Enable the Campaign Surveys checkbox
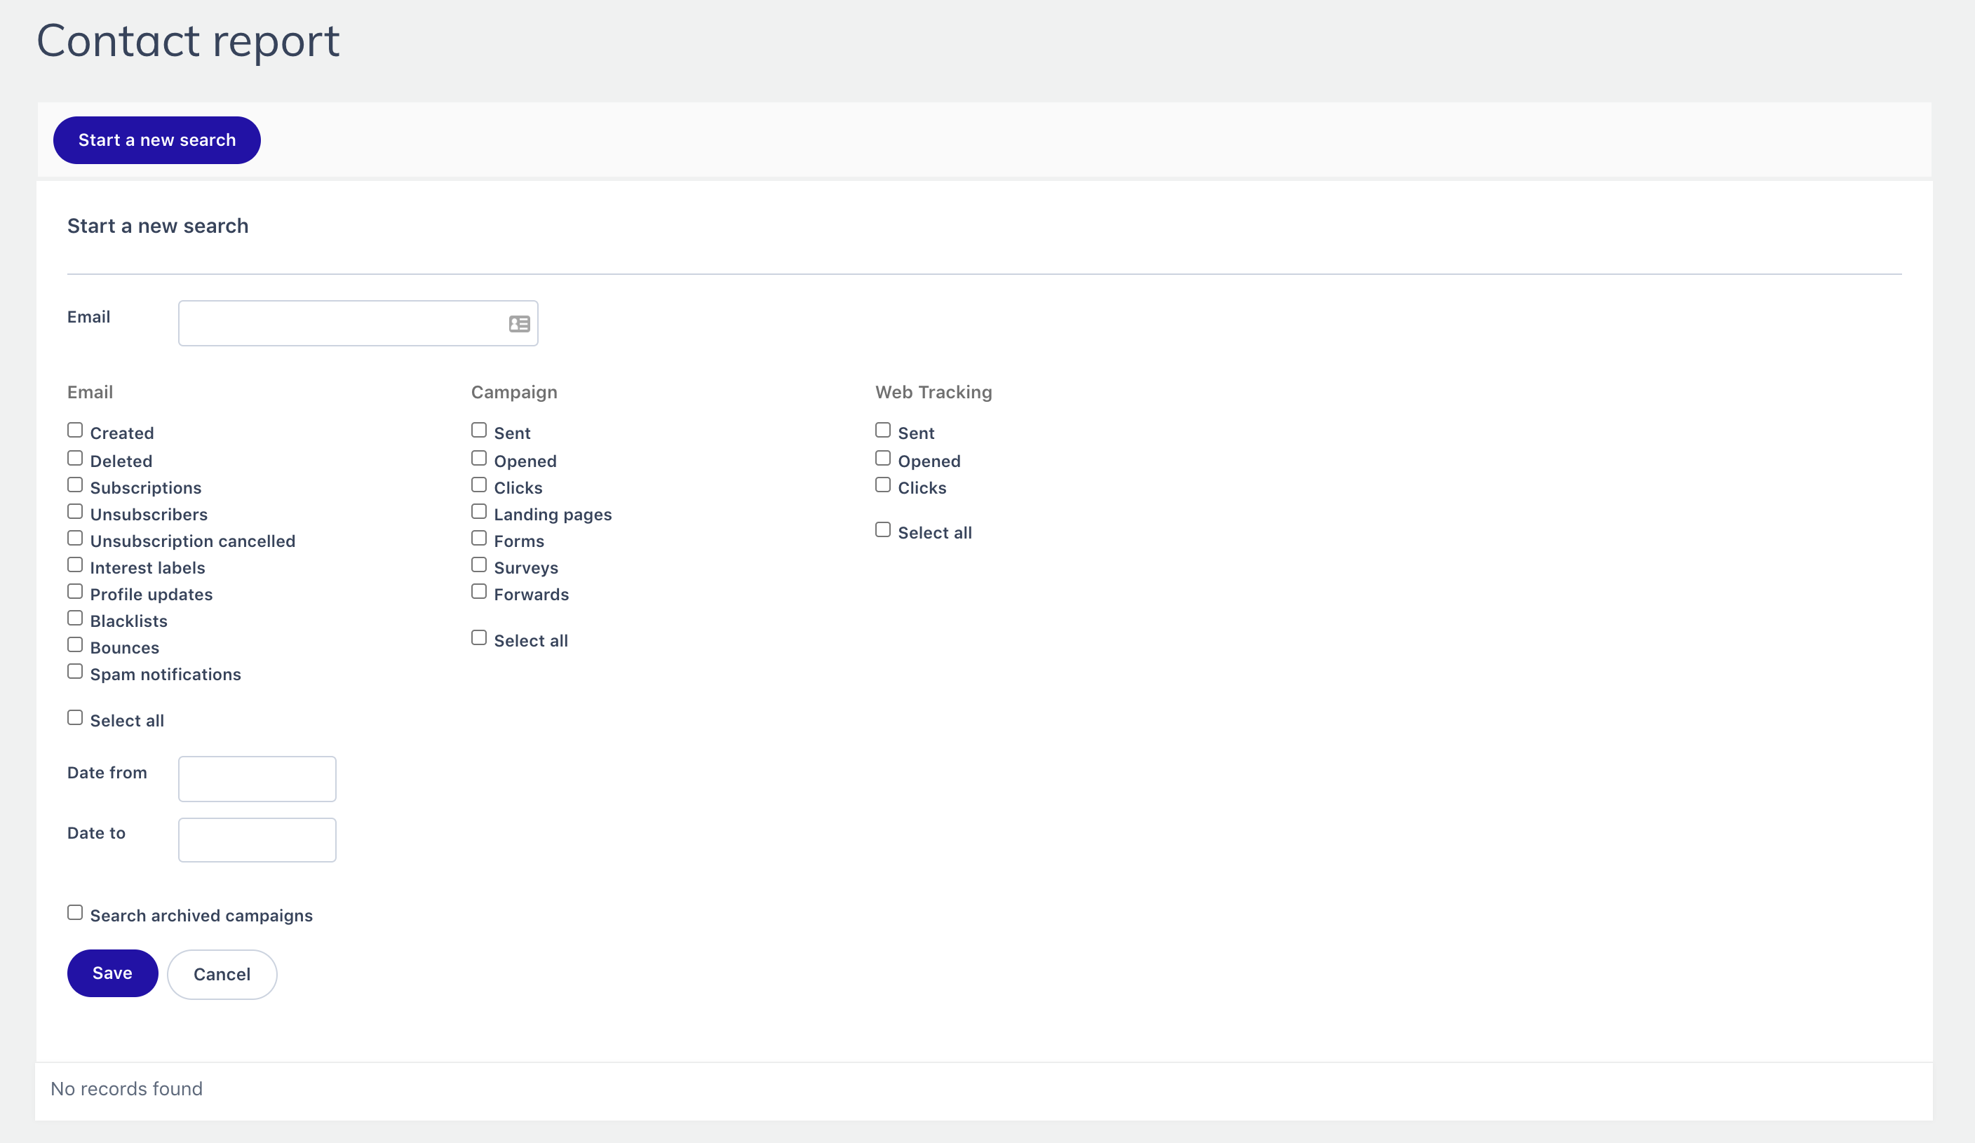Screen dimensions: 1975x1143 click(x=479, y=565)
